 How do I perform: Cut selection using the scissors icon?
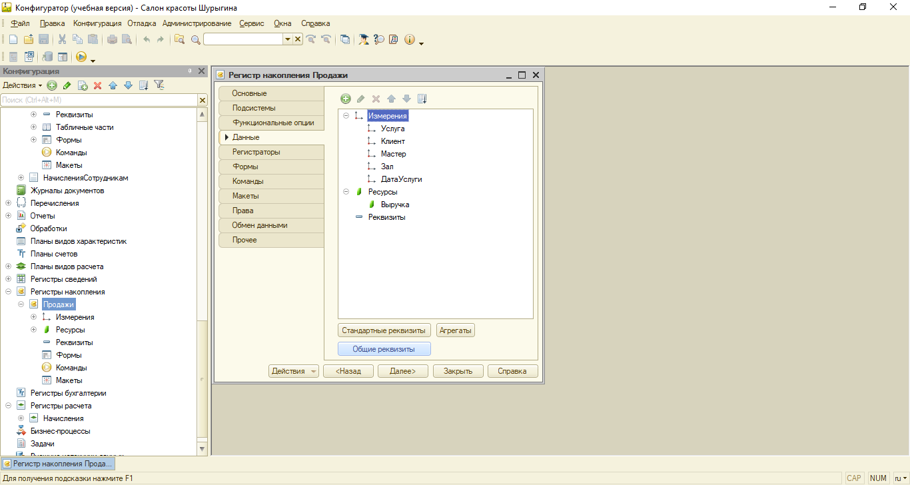(62, 39)
